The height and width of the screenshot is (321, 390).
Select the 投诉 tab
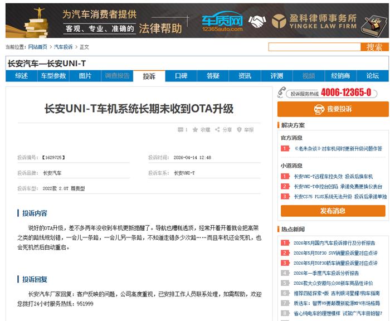tap(149, 76)
